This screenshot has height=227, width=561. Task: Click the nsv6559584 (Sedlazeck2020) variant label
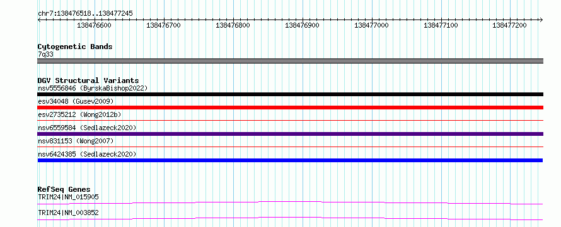tap(87, 128)
